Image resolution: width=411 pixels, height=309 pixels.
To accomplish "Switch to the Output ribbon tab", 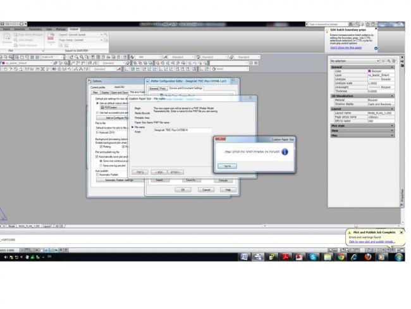I will (74, 29).
